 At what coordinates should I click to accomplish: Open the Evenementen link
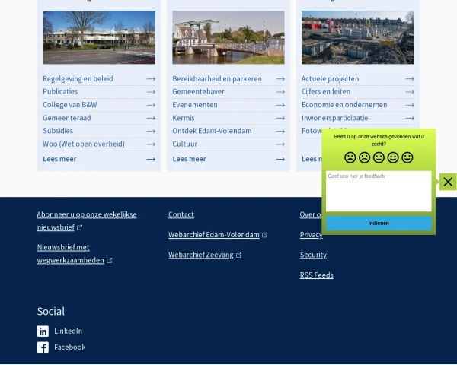click(x=195, y=104)
